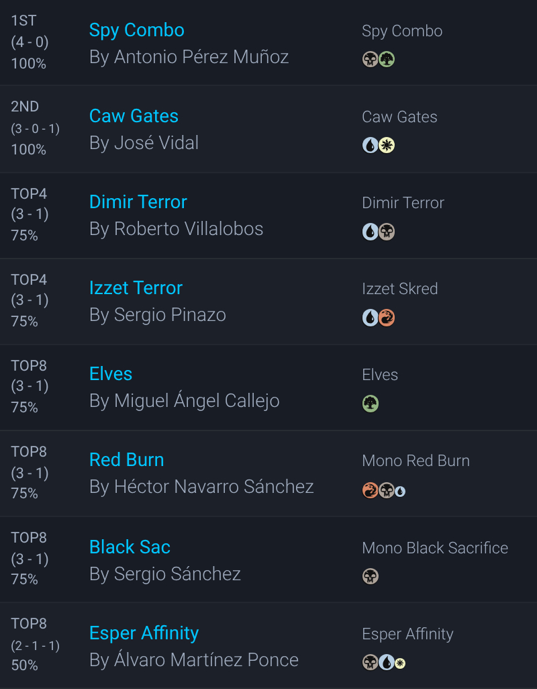
Task: Click the red mana icon for Mono Red Burn
Action: (x=370, y=490)
